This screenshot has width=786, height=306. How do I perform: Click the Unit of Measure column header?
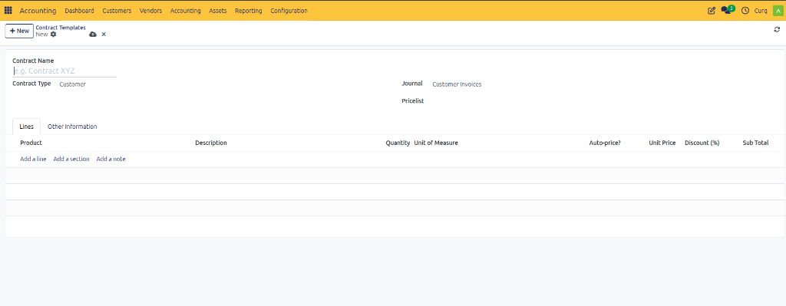click(x=436, y=143)
